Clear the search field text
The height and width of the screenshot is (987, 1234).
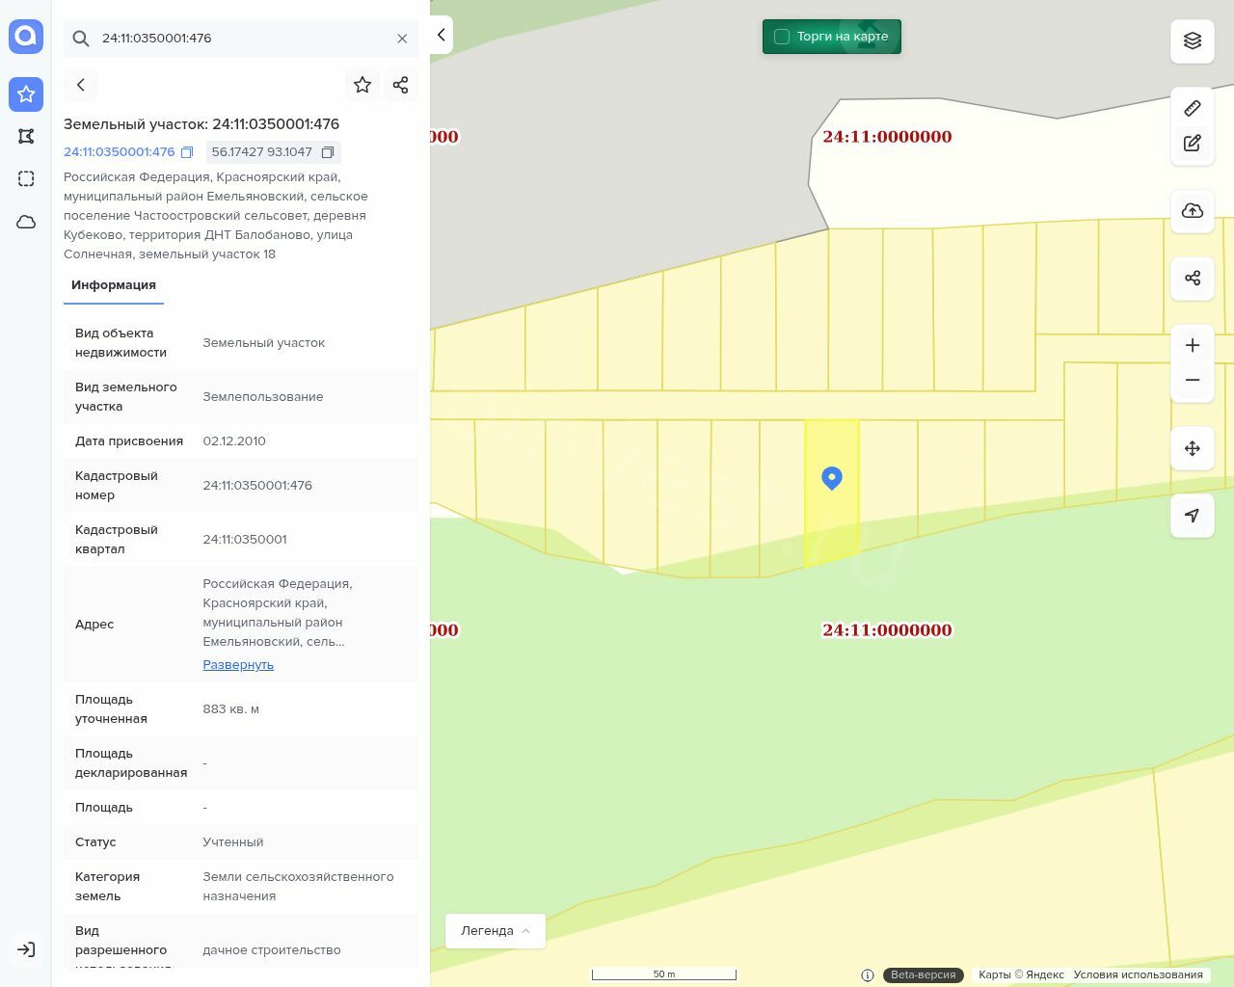click(x=402, y=39)
